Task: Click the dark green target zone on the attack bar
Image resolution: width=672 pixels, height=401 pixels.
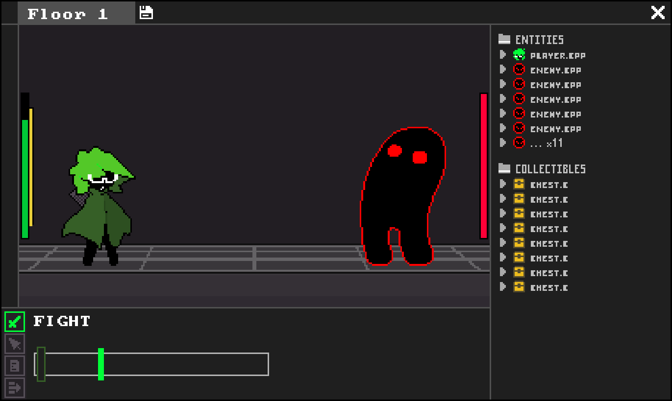Action: click(x=41, y=364)
